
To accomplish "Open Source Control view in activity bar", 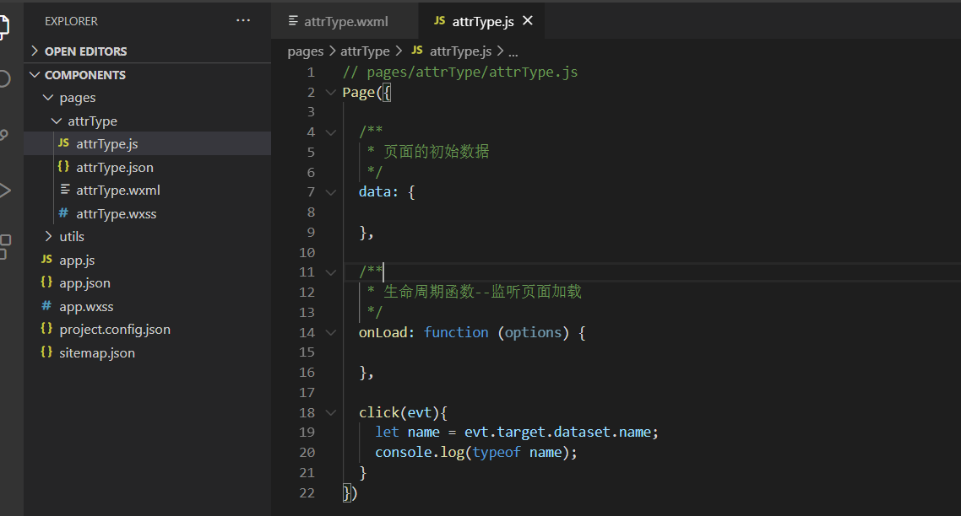I will [3, 135].
